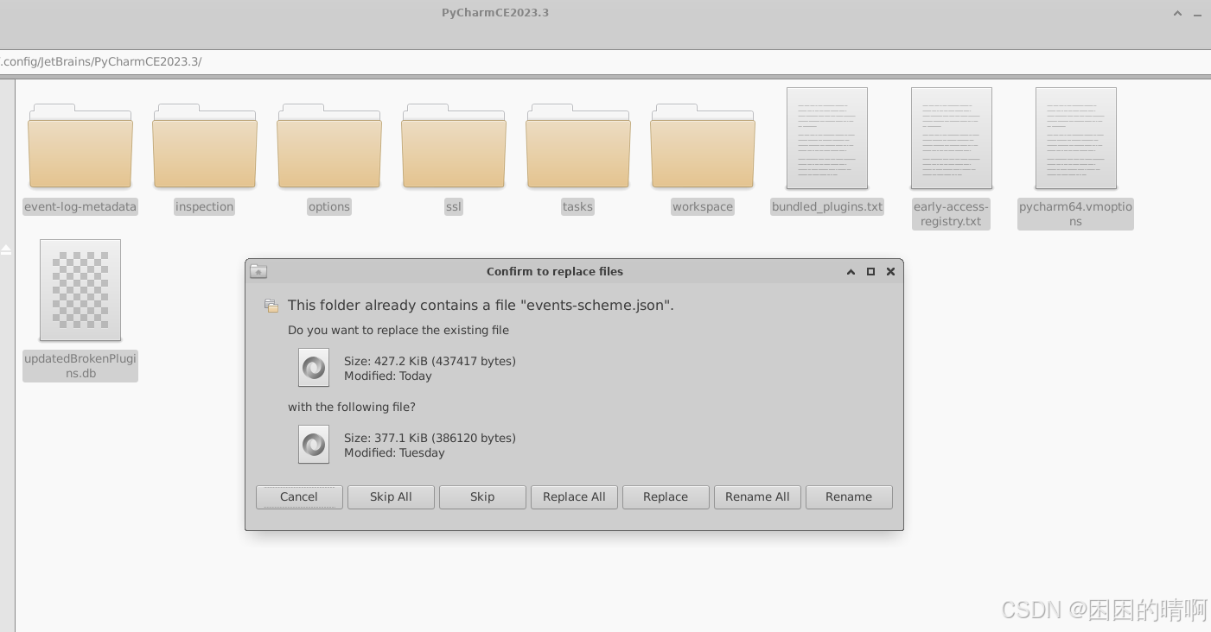This screenshot has height=632, width=1211.
Task: Click the event-log-metadata folder name label
Action: [80, 206]
